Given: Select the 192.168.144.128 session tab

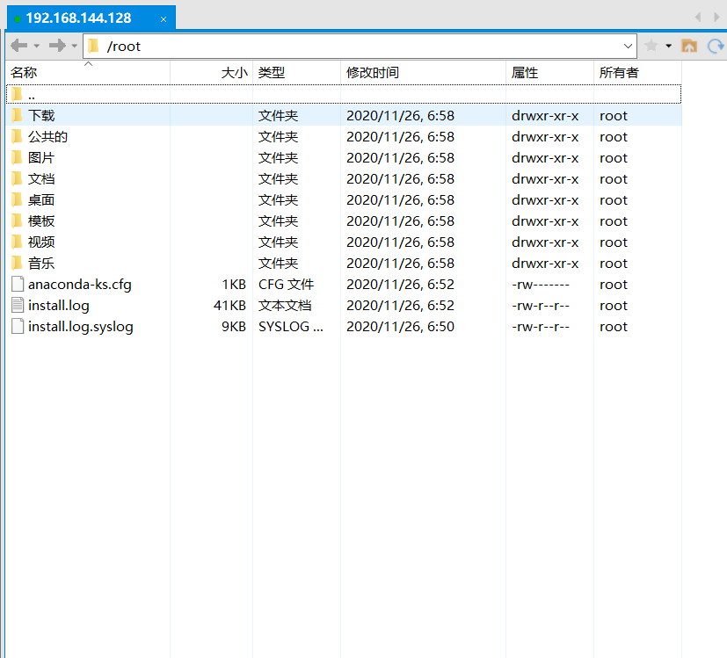Looking at the screenshot, I should pyautogui.click(x=79, y=17).
